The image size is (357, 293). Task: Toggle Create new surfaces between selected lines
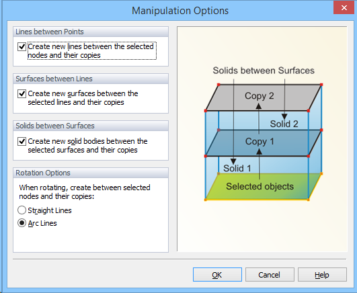point(22,94)
